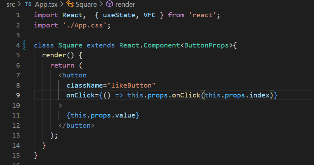This screenshot has width=314, height=165.
Task: Click line number 12 in gutter
Action: point(16,126)
